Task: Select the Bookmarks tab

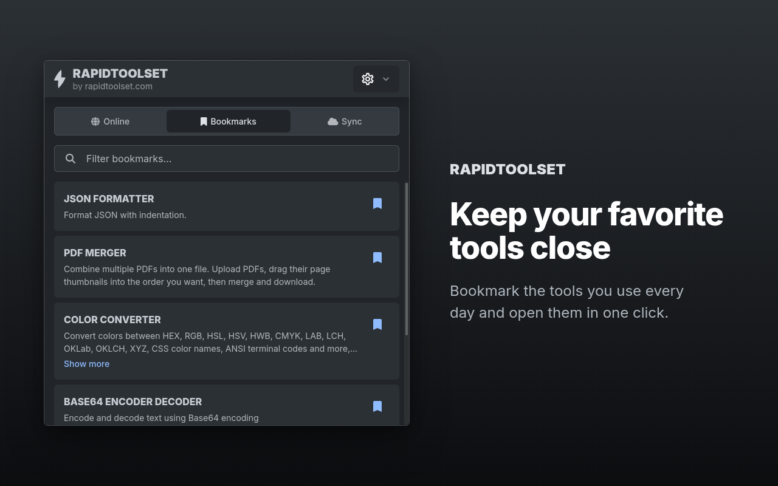Action: click(x=229, y=122)
